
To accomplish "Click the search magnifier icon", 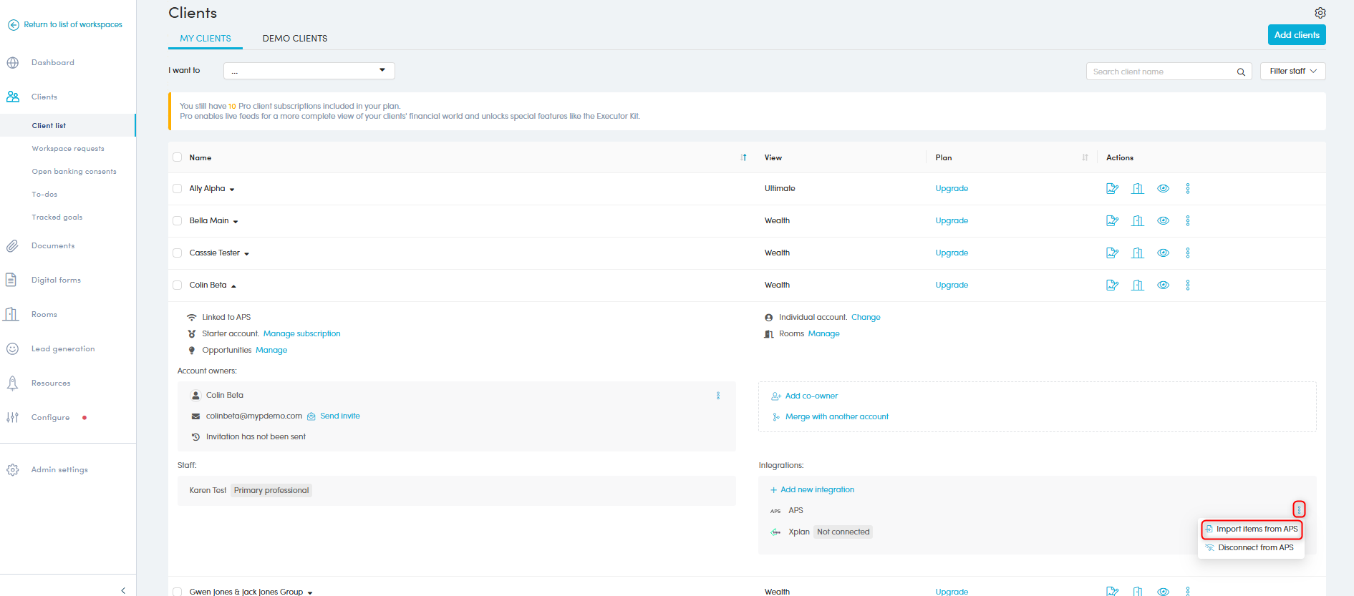I will tap(1241, 72).
